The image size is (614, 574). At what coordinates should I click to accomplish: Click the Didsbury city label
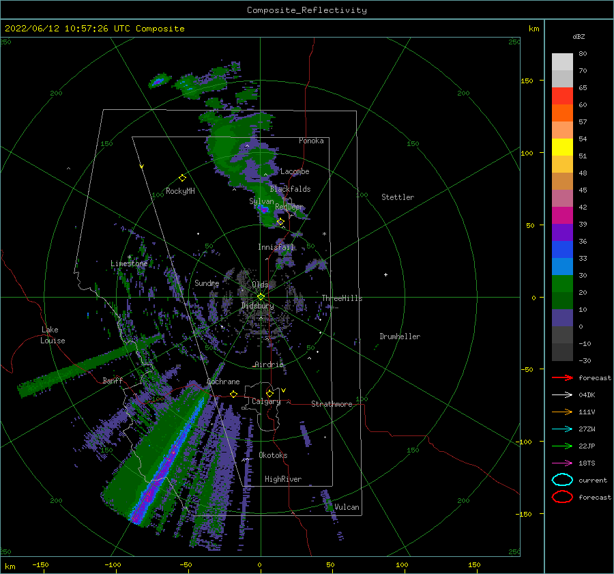[x=258, y=306]
